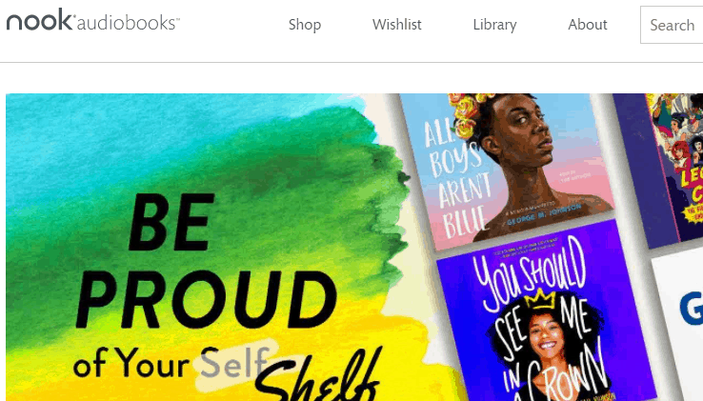Click the nook audiobooks logo
The image size is (703, 401).
click(x=93, y=21)
